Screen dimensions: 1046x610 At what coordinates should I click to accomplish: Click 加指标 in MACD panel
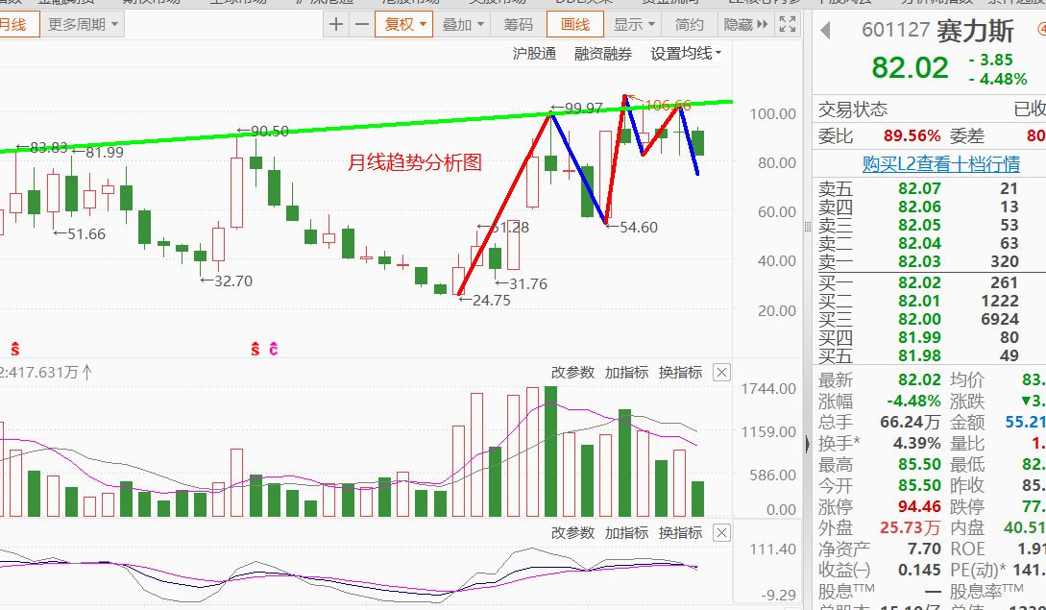(626, 532)
